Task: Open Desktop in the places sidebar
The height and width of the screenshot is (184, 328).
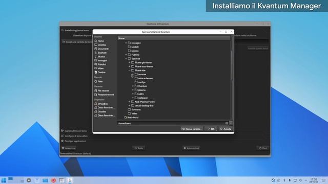Action: pyautogui.click(x=100, y=45)
